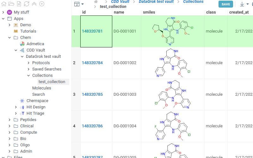This screenshot has width=253, height=158.
Task: Click the home icon in the sidebar toolbar
Action: (4, 4)
